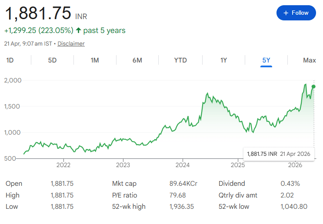Click the Mkt cap value 89.64KCr

(x=183, y=184)
